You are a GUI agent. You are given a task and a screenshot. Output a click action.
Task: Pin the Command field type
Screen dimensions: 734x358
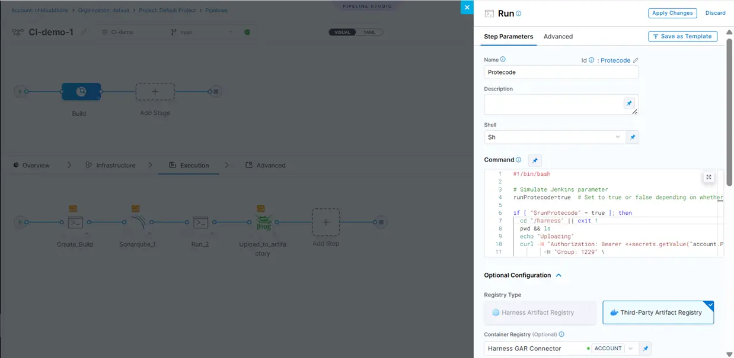535,160
